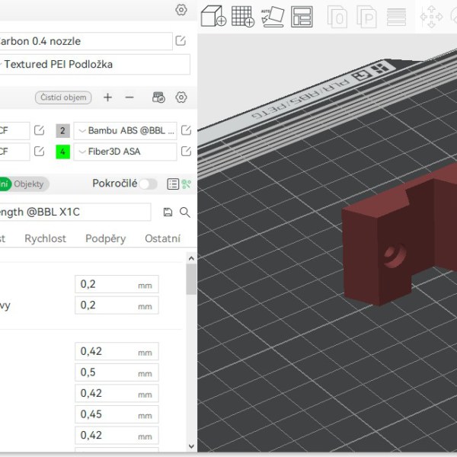Viewport: 457px width, 457px height.
Task: Click the green filament 4 color swatch
Action: click(63, 152)
